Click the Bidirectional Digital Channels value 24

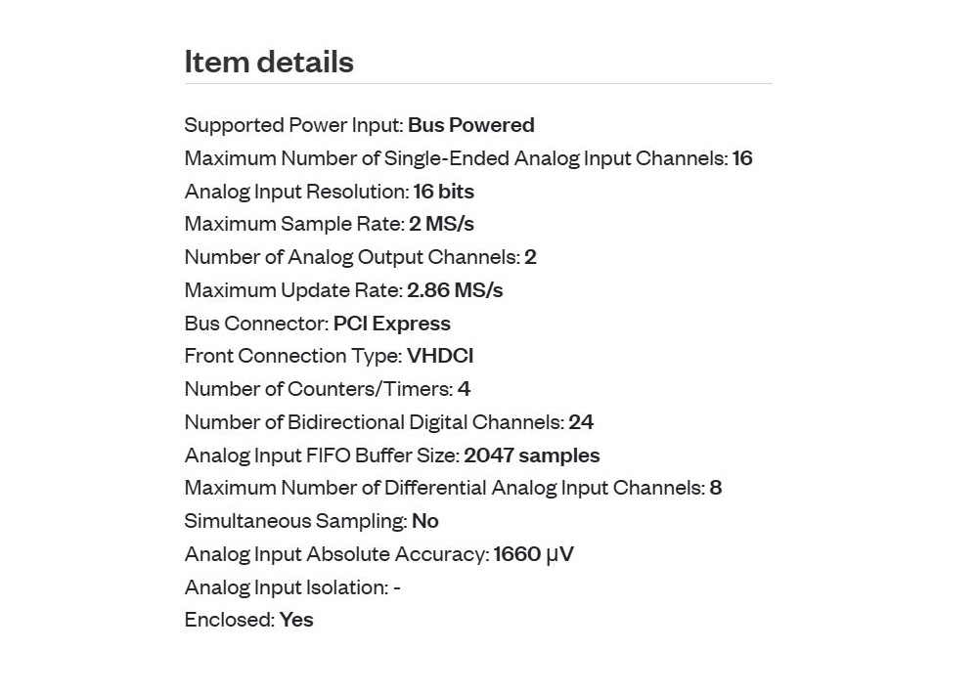point(581,422)
